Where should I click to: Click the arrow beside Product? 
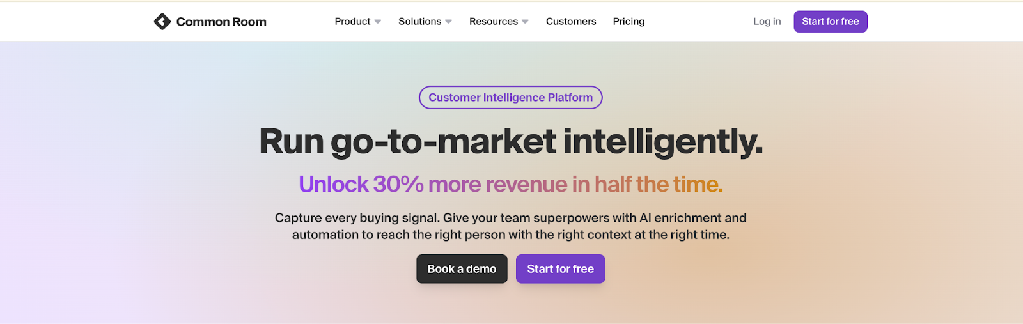click(378, 22)
